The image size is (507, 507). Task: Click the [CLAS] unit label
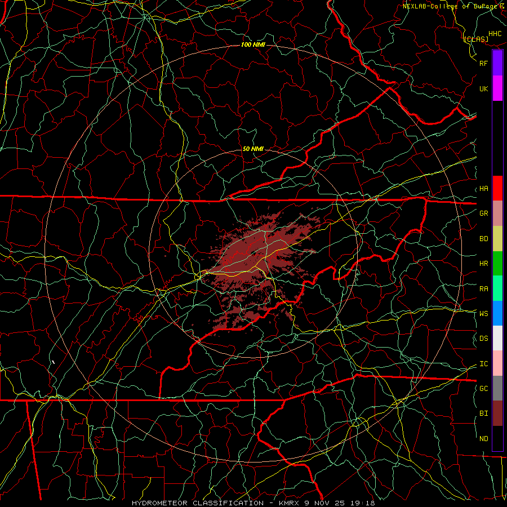[x=476, y=39]
